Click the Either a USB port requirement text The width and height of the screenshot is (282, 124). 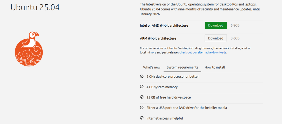click(x=187, y=108)
